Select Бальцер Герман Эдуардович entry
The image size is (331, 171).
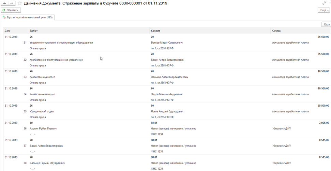47,163
